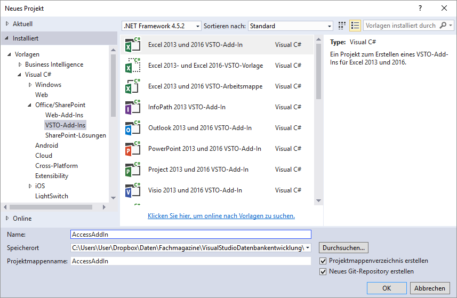457x298 pixels.
Task: Collapse the Vorlagen tree node
Action: pyautogui.click(x=9, y=54)
